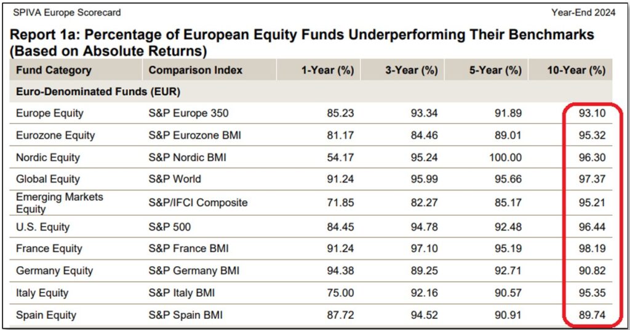Click the 5-Year (%) column header
The width and height of the screenshot is (630, 330).
click(x=495, y=70)
